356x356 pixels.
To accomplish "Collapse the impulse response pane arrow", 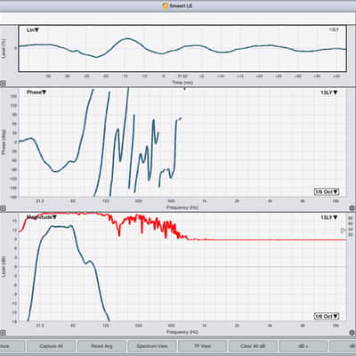I will [x=3, y=84].
